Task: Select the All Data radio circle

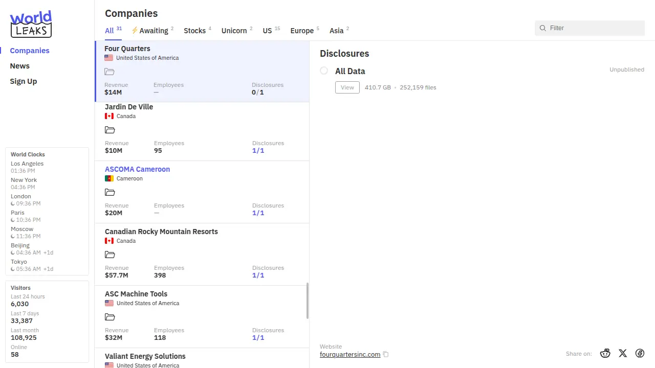Action: [x=324, y=71]
